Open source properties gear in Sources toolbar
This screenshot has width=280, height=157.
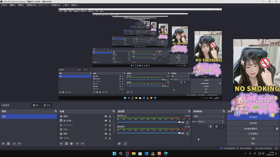(71, 144)
